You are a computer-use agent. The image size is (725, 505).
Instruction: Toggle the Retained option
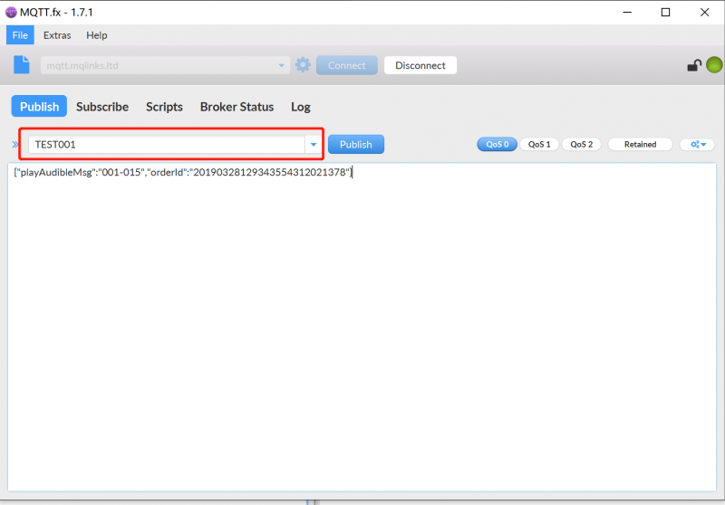click(640, 144)
